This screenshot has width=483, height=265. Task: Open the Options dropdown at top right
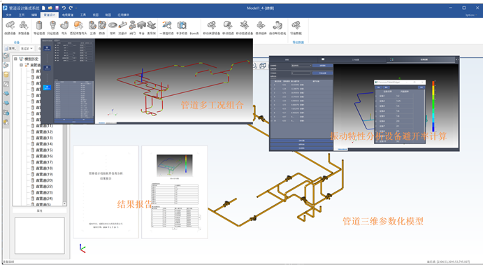click(471, 15)
